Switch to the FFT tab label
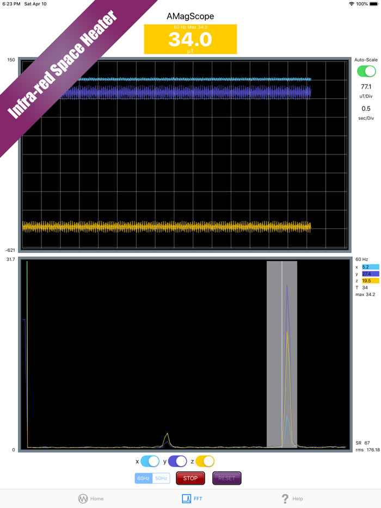This screenshot has height=508, width=381. (198, 499)
